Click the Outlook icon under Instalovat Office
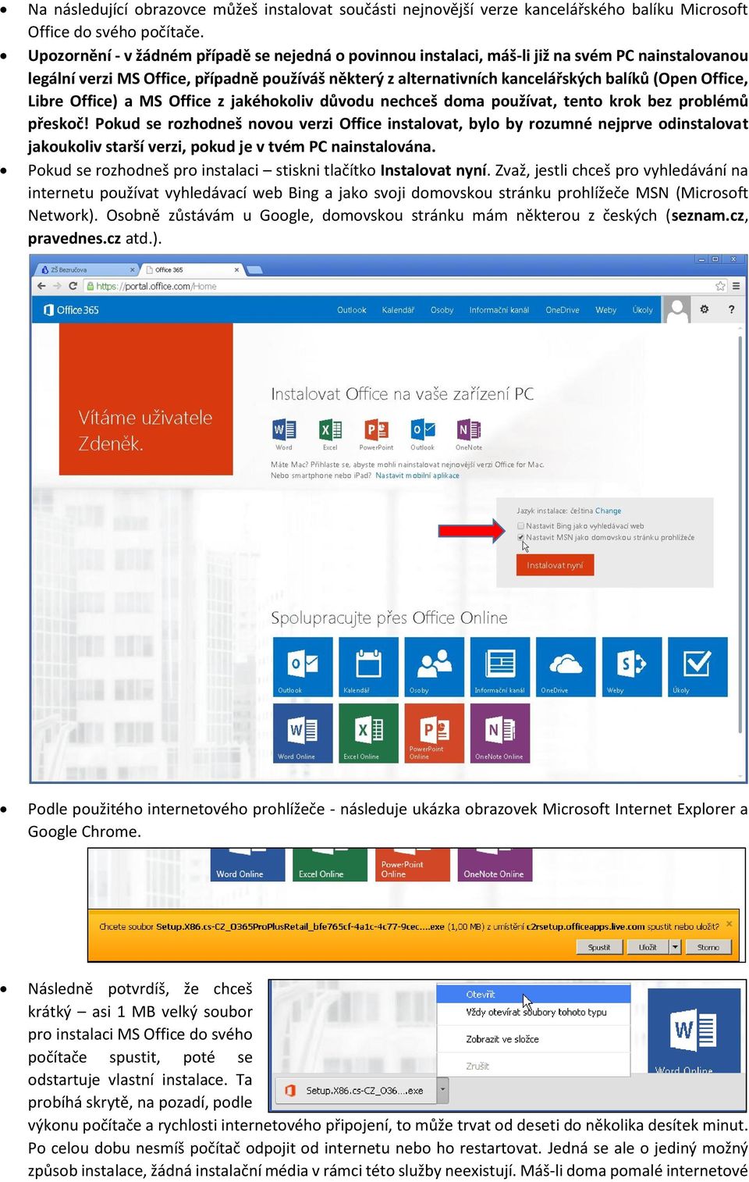749x1182 pixels. click(423, 430)
